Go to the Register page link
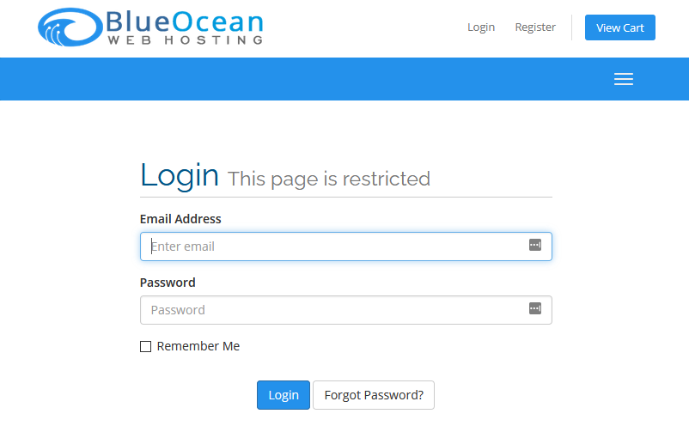This screenshot has height=432, width=689. [x=535, y=27]
